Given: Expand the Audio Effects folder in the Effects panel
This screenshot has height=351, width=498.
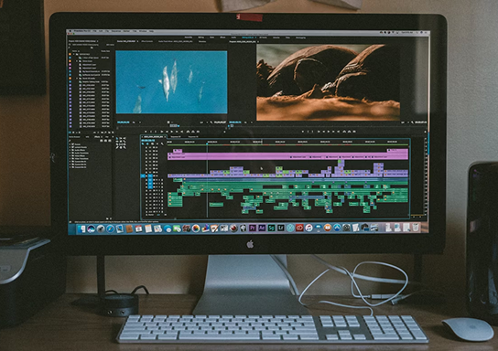Looking at the screenshot, I should point(70,150).
